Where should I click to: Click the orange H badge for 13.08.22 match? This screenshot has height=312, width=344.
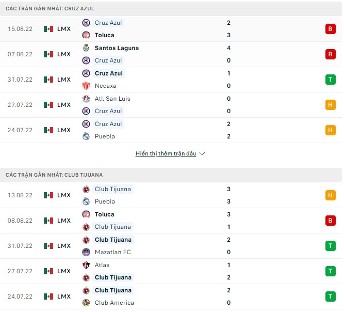pyautogui.click(x=330, y=195)
